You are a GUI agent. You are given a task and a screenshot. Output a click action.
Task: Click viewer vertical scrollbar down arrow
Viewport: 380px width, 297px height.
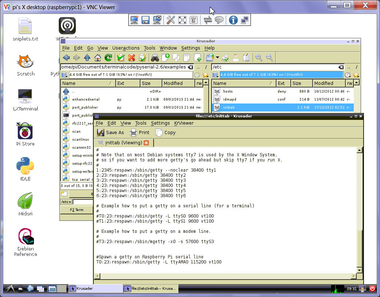click(x=359, y=270)
